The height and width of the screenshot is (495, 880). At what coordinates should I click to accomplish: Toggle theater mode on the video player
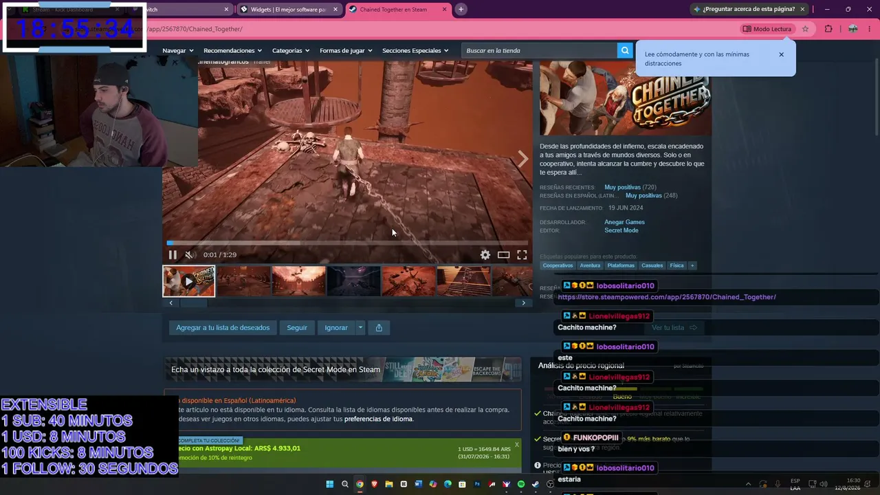click(503, 255)
